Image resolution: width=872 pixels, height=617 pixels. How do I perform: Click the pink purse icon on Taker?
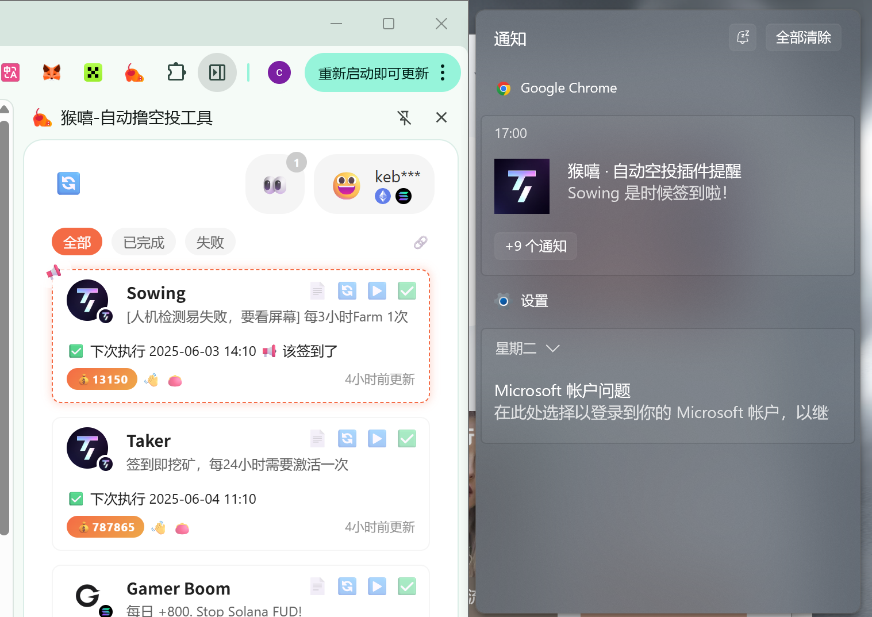(x=182, y=528)
